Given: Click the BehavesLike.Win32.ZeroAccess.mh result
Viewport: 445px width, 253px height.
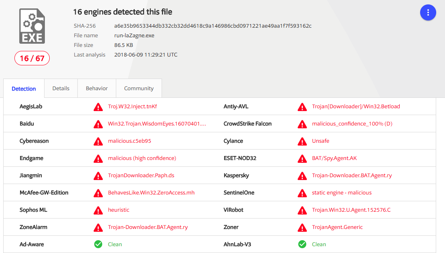Looking at the screenshot, I should tap(151, 192).
